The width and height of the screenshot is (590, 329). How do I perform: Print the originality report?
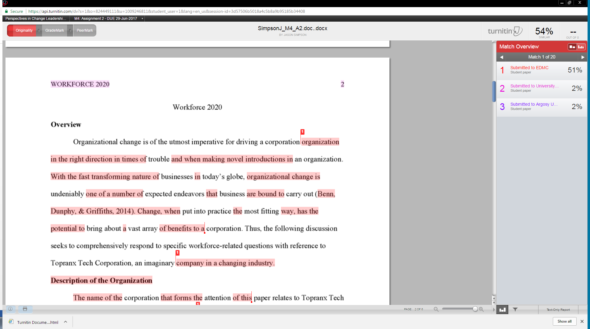25,309
